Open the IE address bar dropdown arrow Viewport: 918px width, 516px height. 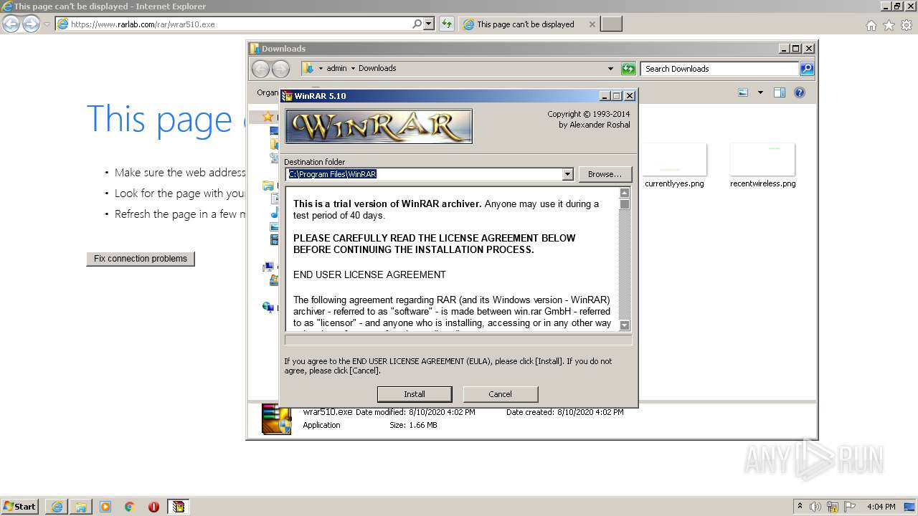coord(429,24)
